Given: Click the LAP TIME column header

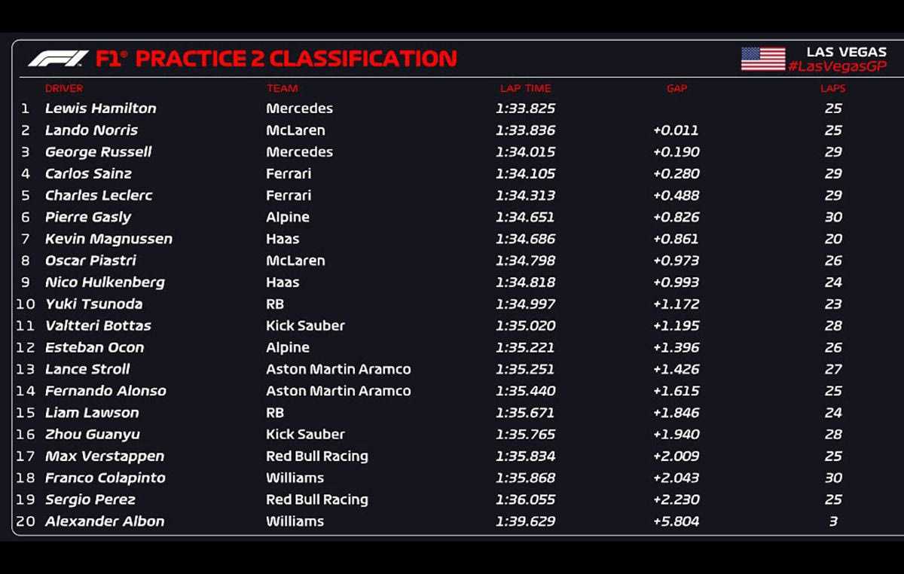Looking at the screenshot, I should pyautogui.click(x=525, y=88).
